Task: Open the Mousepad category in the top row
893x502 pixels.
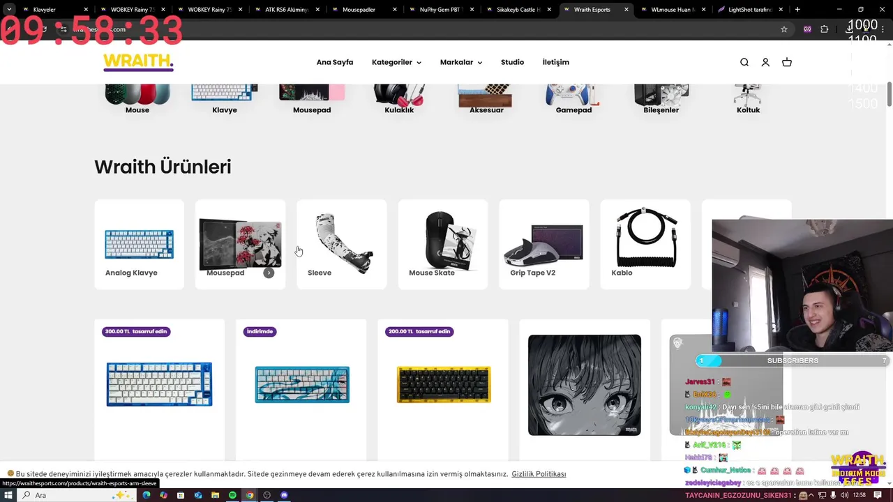Action: (x=312, y=99)
